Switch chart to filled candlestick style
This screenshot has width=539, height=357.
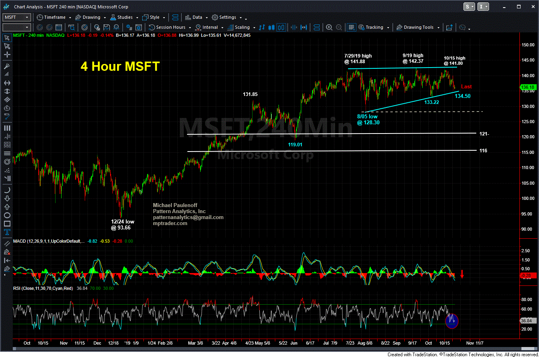tap(271, 28)
